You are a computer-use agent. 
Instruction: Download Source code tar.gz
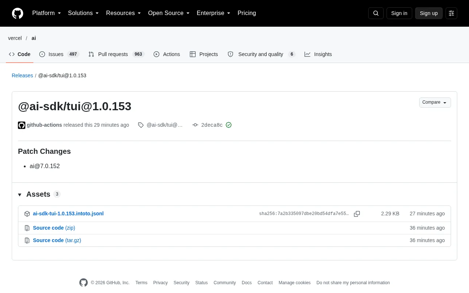[57, 240]
